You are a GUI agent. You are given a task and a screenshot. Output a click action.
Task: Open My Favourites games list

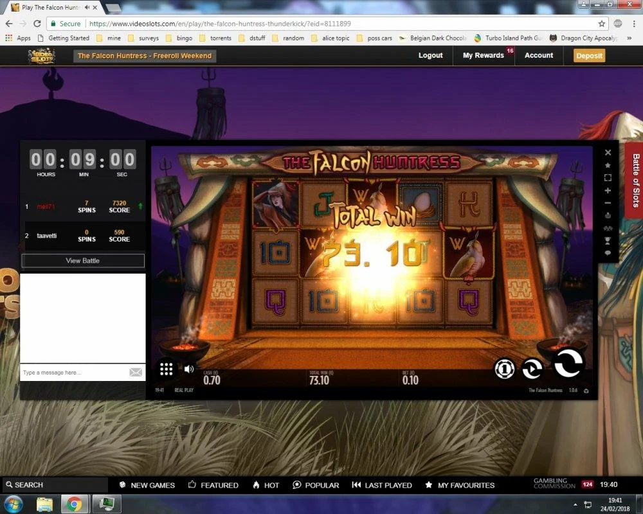(460, 485)
